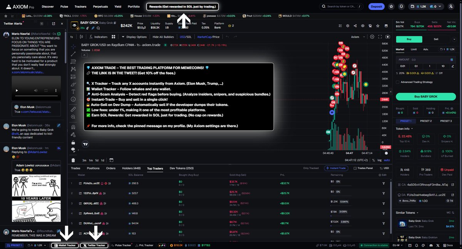
Task: Select the trend line drawing tool
Action: (x=73, y=54)
